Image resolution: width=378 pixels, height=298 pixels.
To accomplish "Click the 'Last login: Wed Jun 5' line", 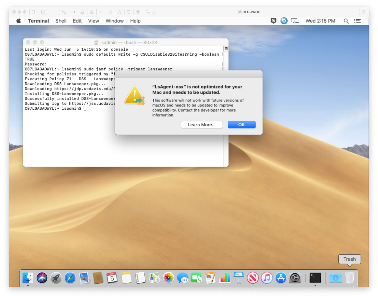I will click(x=76, y=49).
